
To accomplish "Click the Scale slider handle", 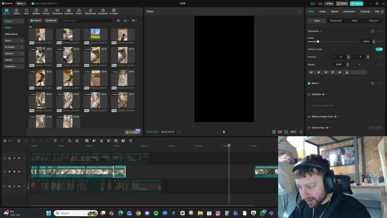I will pos(318,41).
